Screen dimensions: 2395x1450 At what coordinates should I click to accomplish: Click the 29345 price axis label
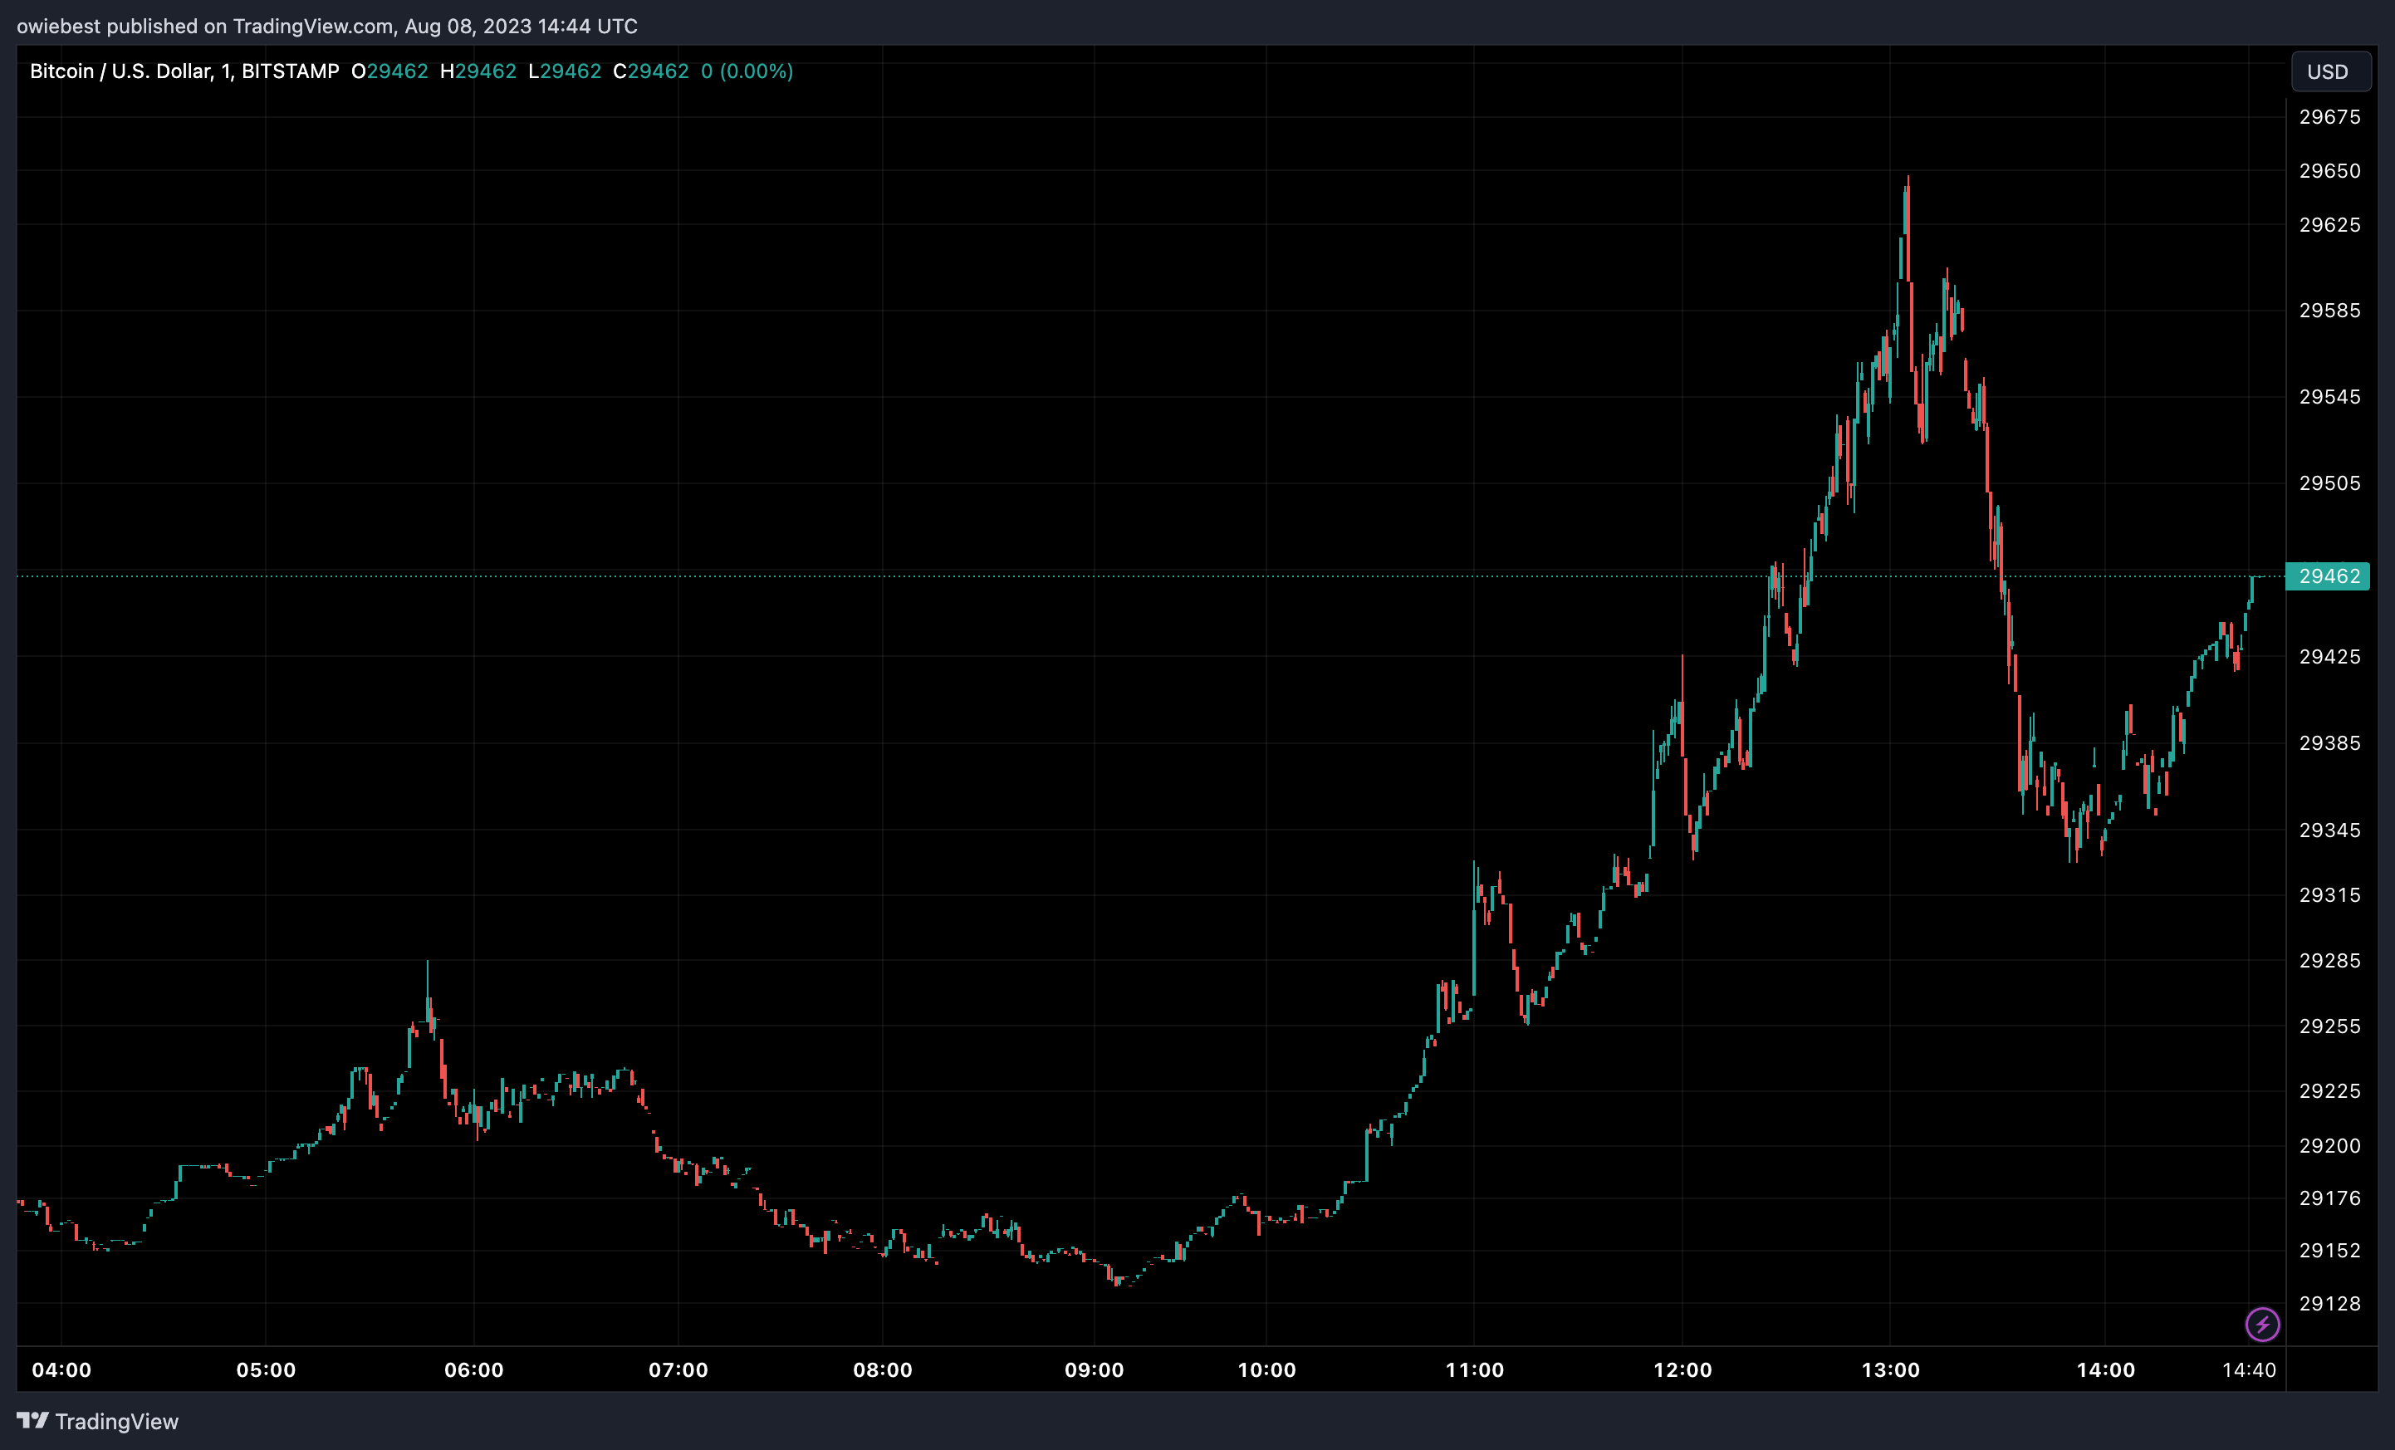(2329, 830)
